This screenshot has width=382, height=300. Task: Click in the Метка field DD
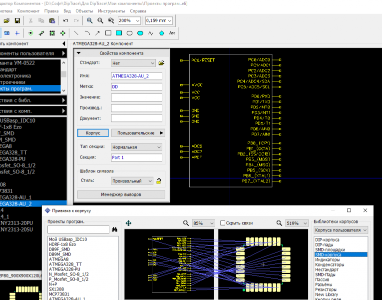tap(136, 87)
